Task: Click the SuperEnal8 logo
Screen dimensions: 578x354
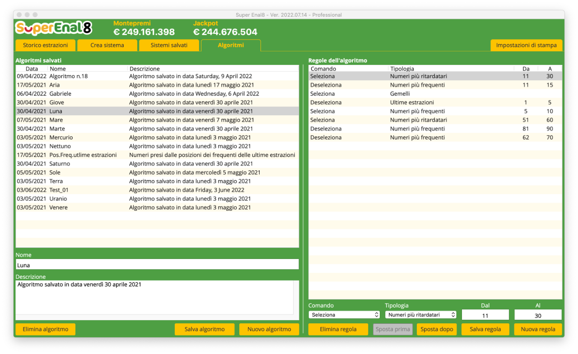Action: click(54, 28)
